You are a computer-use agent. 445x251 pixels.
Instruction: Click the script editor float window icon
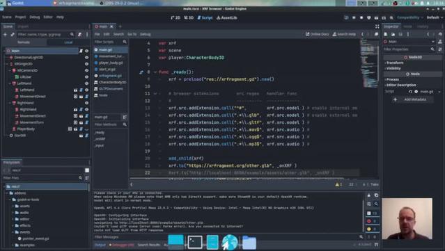376,34
